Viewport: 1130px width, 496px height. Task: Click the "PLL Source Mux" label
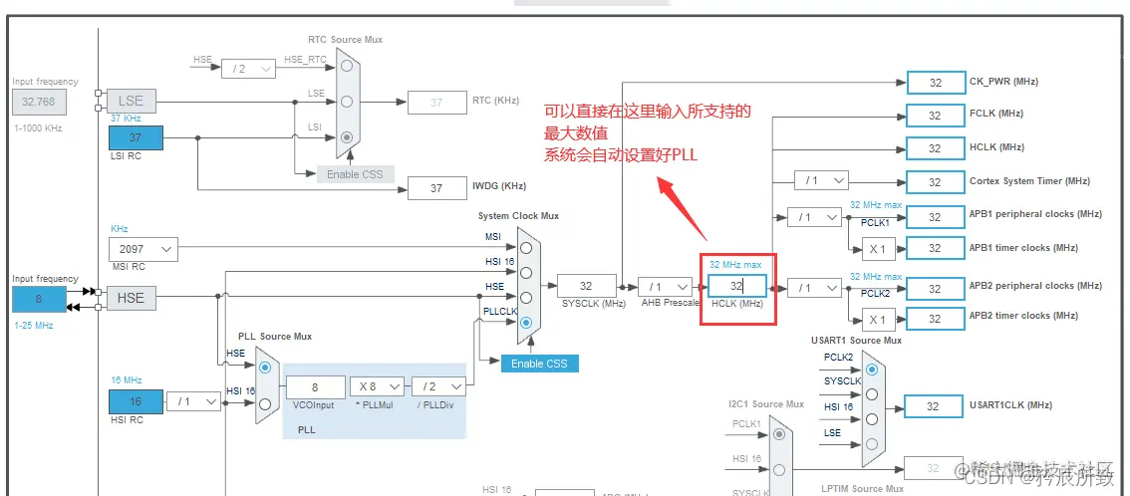(275, 337)
